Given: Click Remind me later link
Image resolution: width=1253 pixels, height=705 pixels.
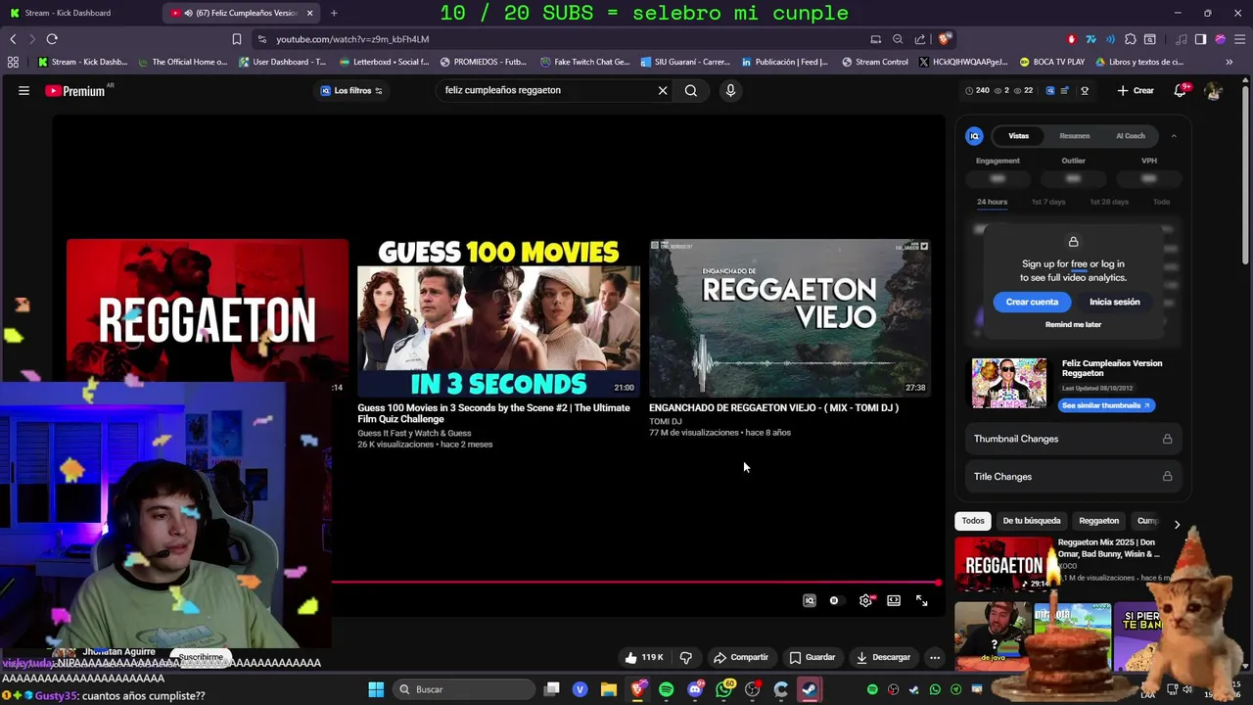Looking at the screenshot, I should click(x=1073, y=324).
